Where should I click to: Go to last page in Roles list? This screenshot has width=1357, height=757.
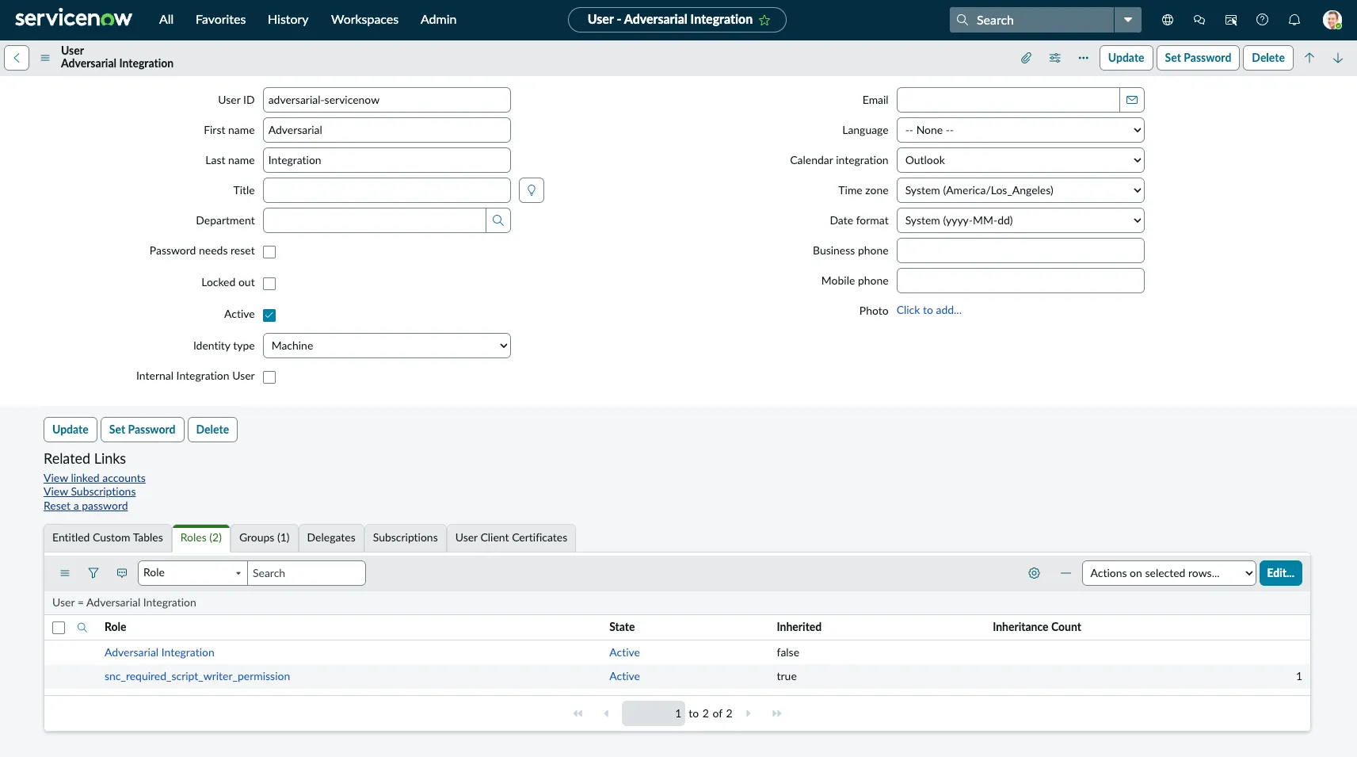tap(777, 713)
